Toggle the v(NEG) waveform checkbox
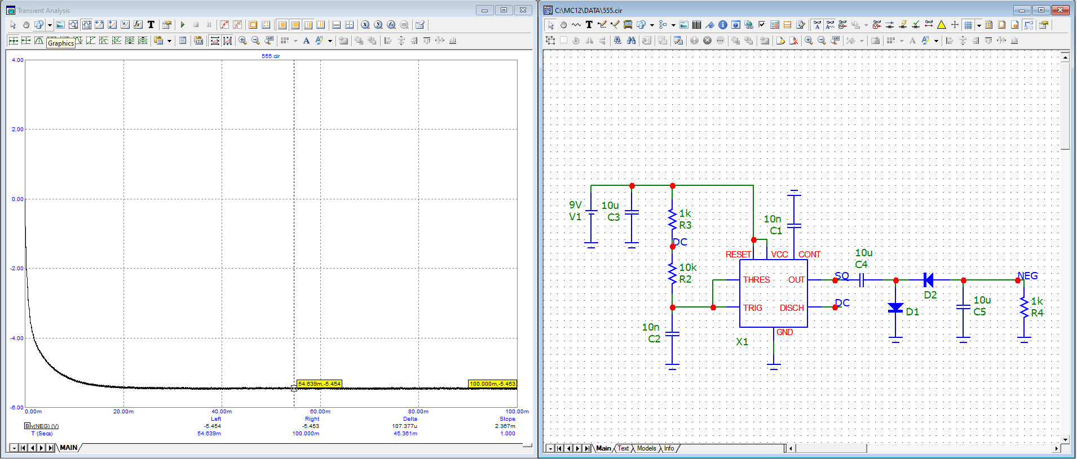This screenshot has width=1077, height=459. coord(27,426)
